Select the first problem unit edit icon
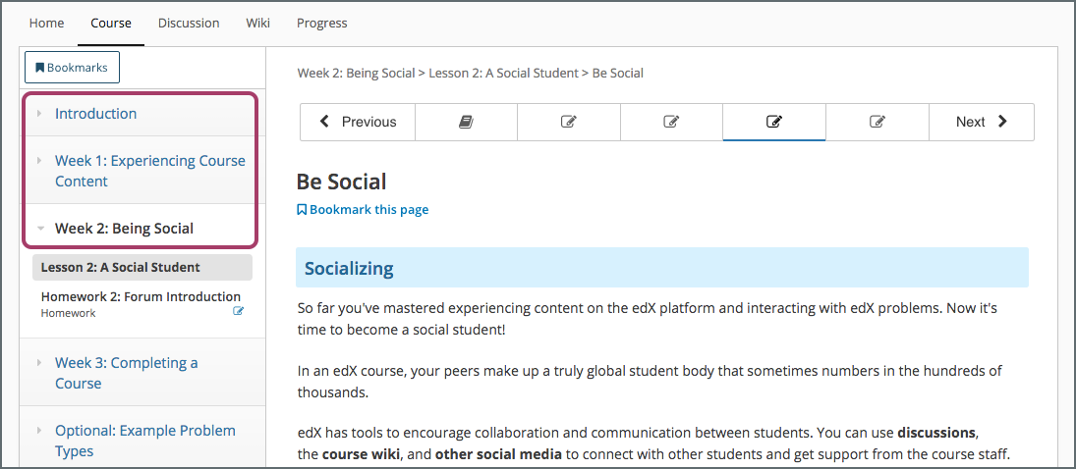1076x469 pixels. (568, 122)
